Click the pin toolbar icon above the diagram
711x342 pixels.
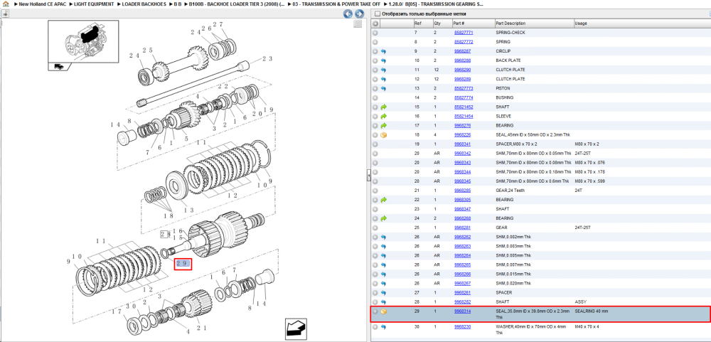pos(6,14)
